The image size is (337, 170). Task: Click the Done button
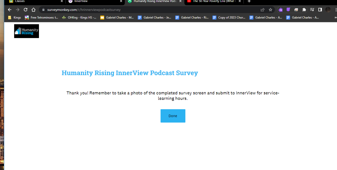click(173, 116)
